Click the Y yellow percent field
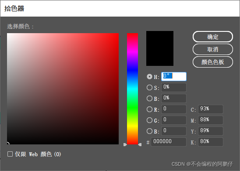Image resolution: width=240 pixels, height=171 pixels. coord(211,131)
